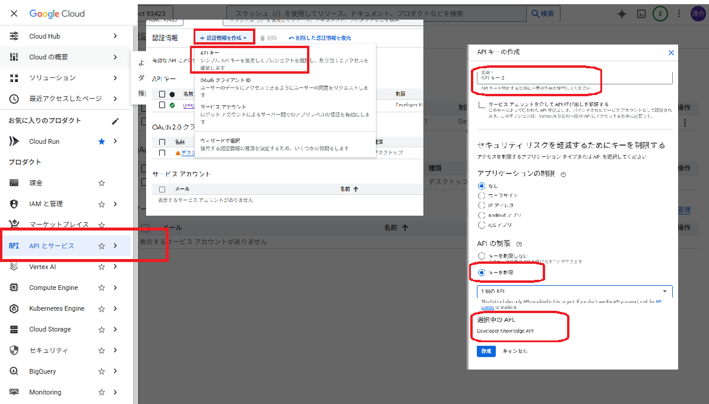Open the 1 個の API dropdown

click(573, 291)
